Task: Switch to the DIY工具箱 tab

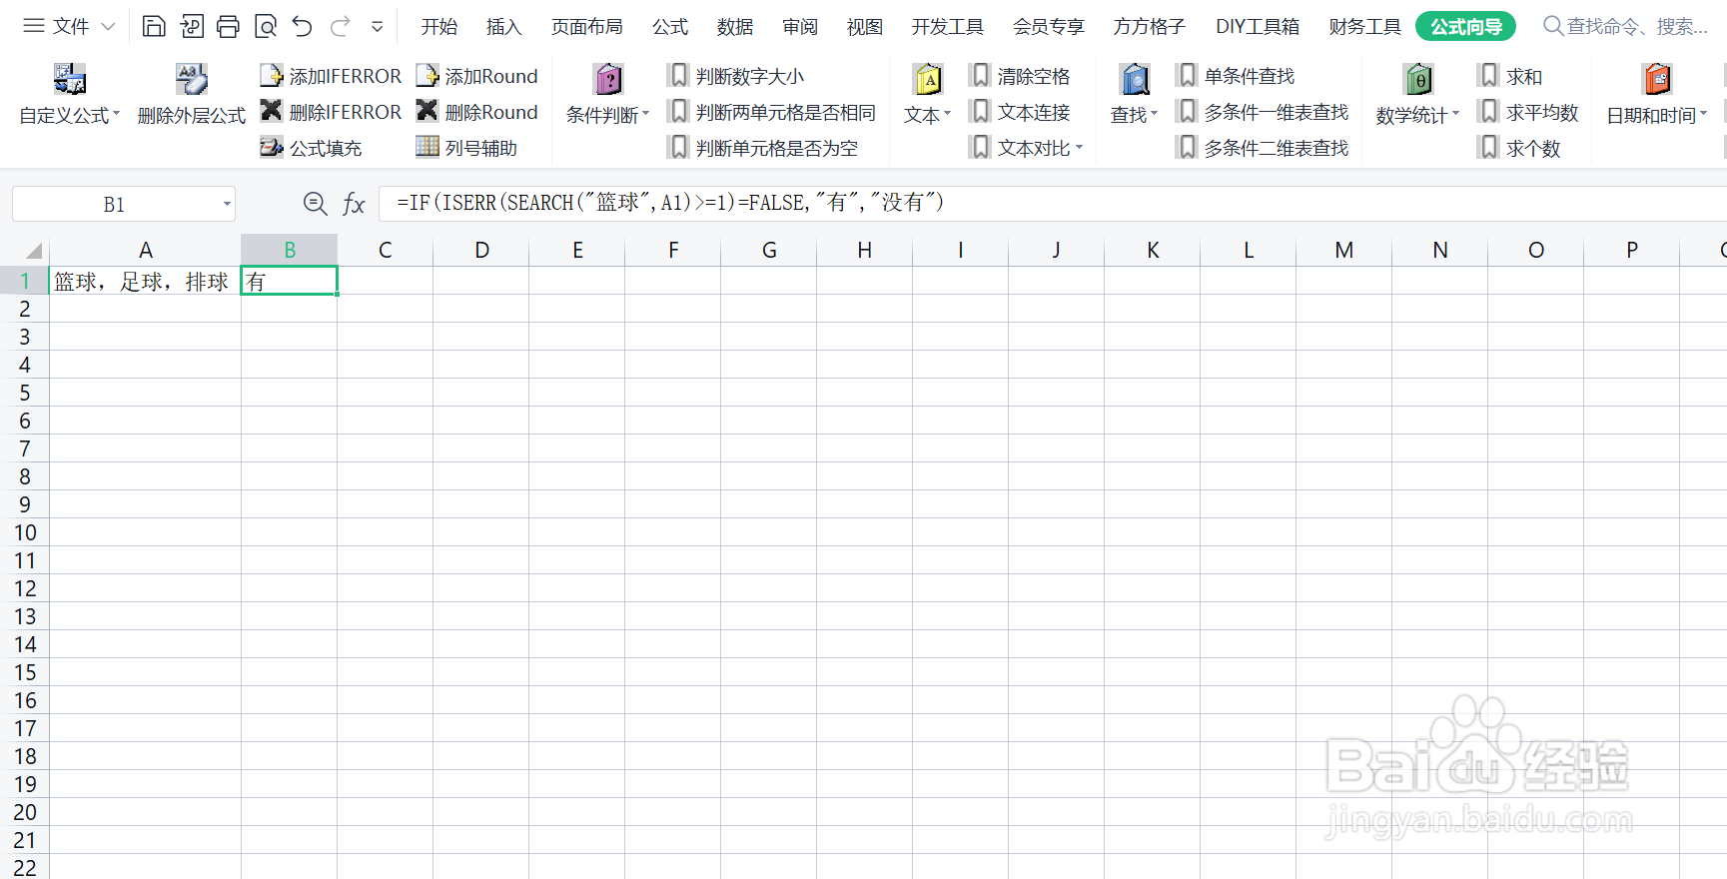Action: 1258,27
